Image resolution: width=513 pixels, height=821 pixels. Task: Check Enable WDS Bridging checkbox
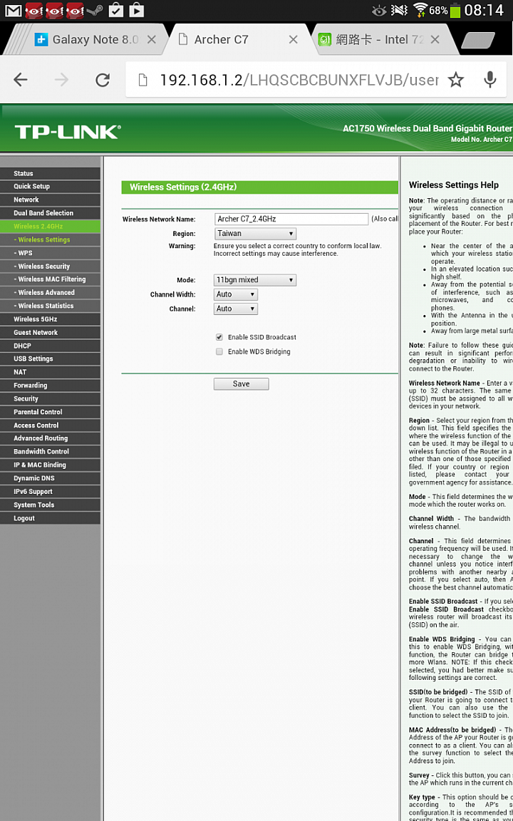(x=219, y=352)
